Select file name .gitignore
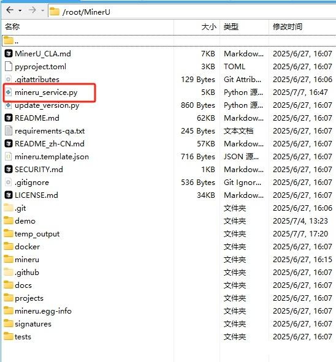The height and width of the screenshot is (362, 336). (x=32, y=183)
